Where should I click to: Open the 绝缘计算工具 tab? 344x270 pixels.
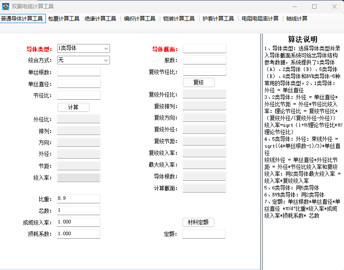(x=100, y=19)
